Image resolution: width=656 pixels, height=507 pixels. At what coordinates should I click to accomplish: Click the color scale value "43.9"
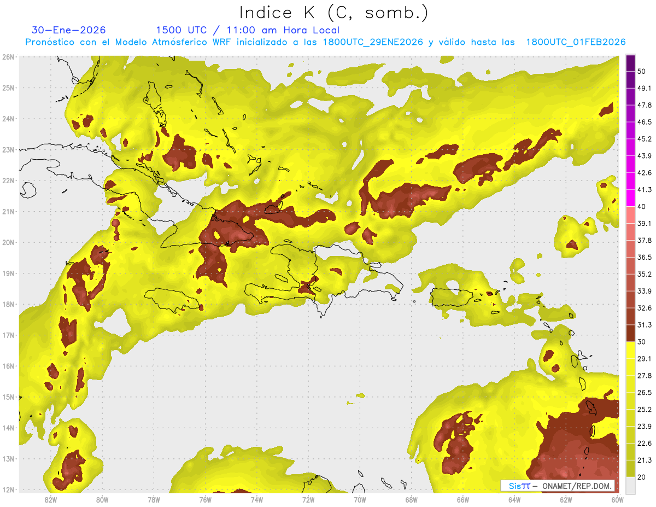coord(645,156)
